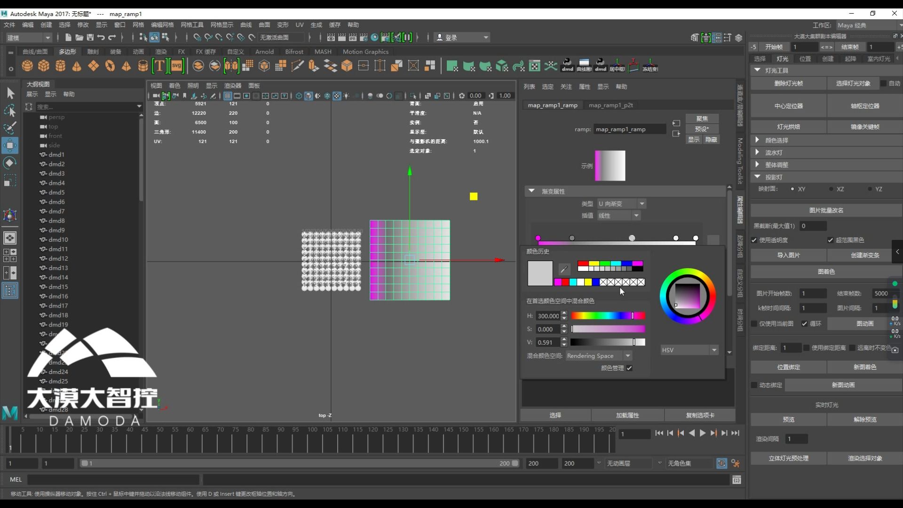Select the XZ mapping plane radio
Image resolution: width=903 pixels, height=508 pixels.
pos(831,189)
